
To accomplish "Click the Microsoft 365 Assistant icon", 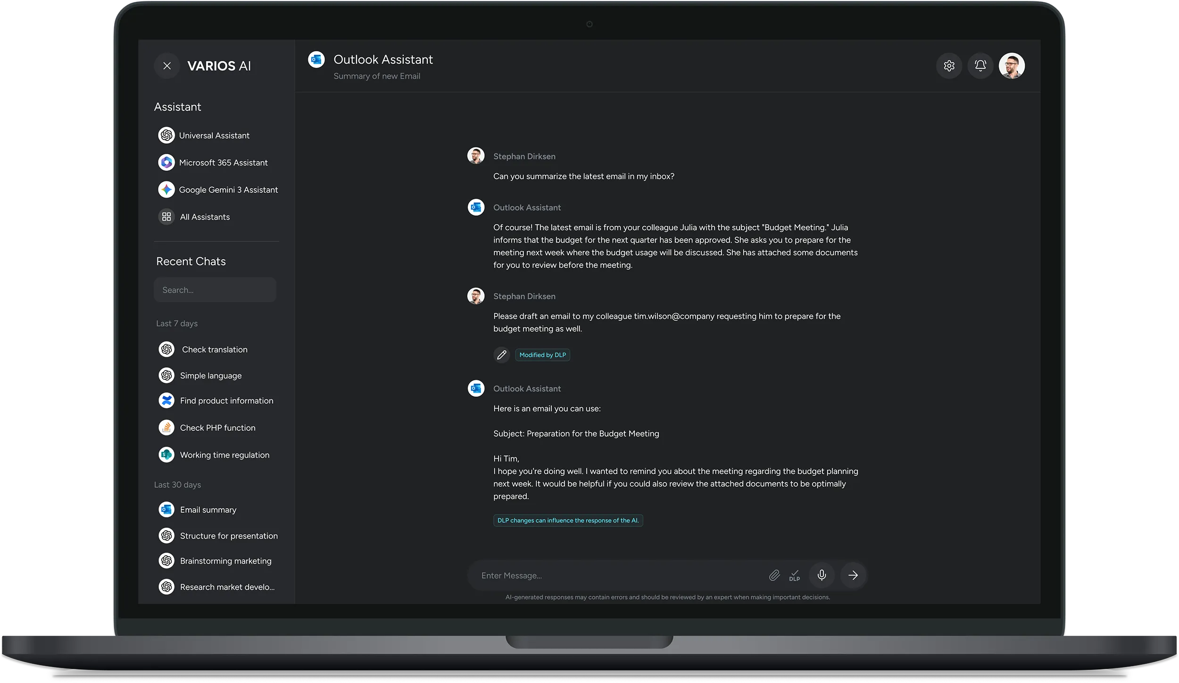I will pos(166,163).
